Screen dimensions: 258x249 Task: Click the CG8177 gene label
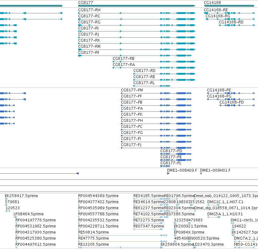click(85, 3)
